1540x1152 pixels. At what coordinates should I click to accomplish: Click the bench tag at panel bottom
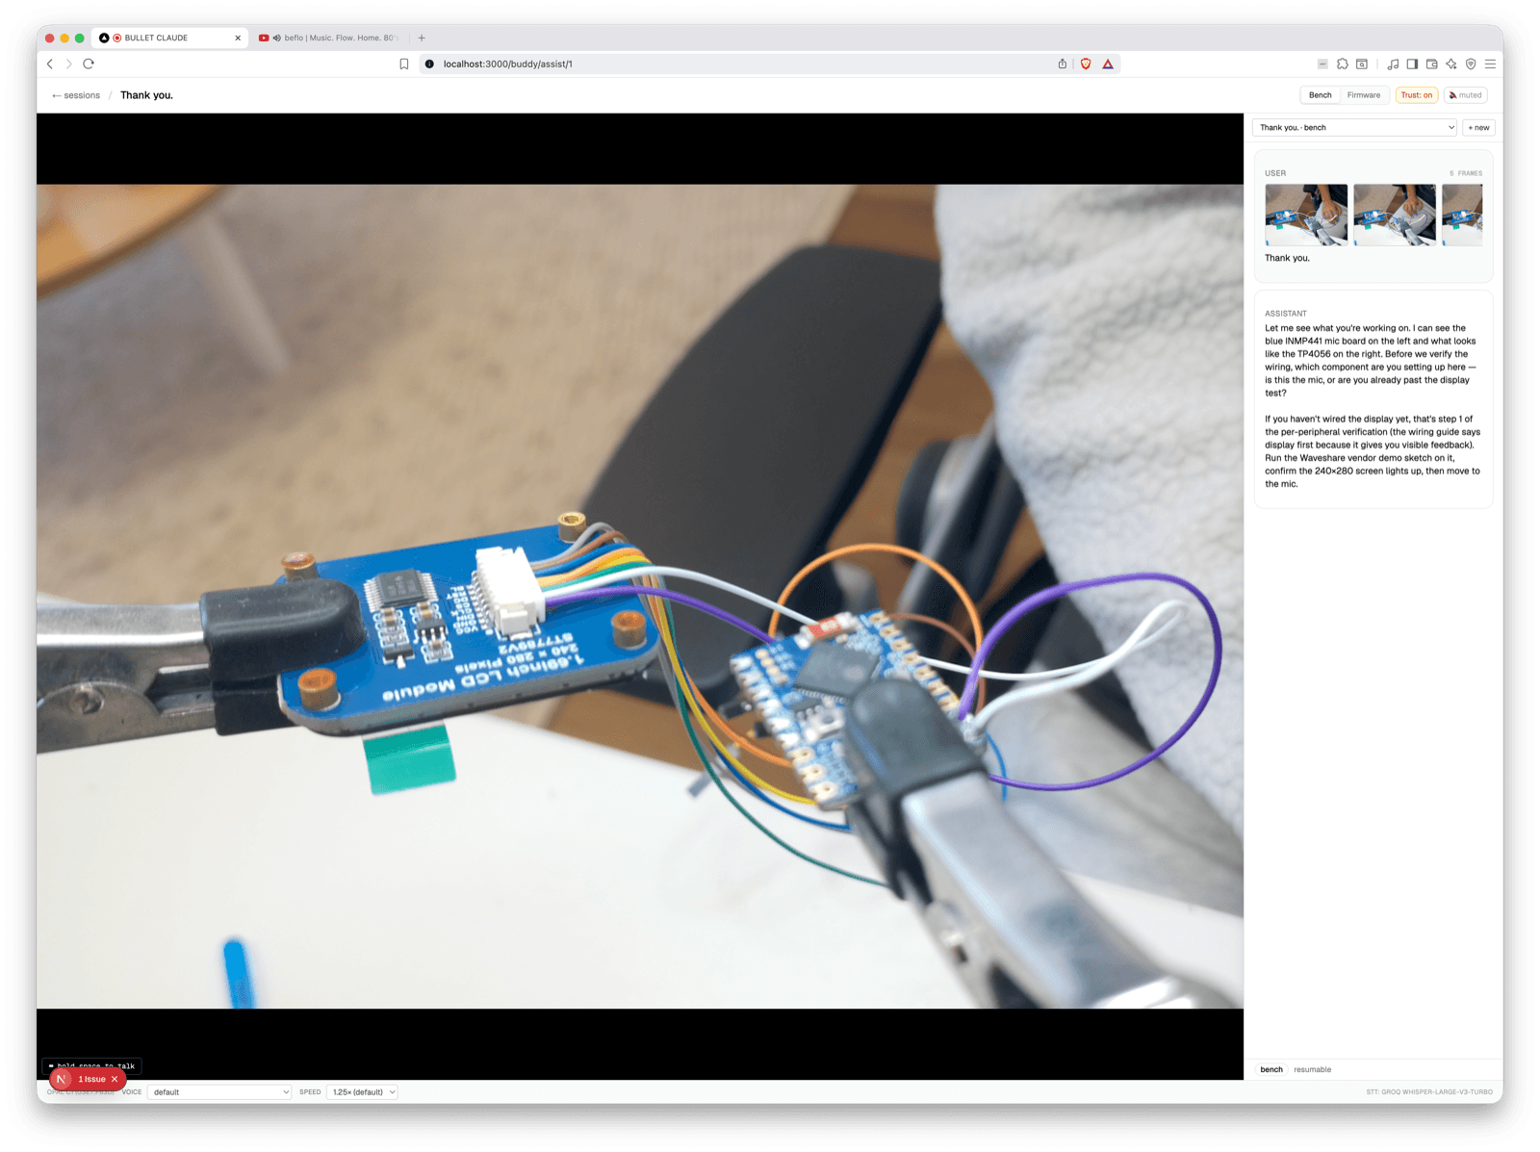[1271, 1069]
